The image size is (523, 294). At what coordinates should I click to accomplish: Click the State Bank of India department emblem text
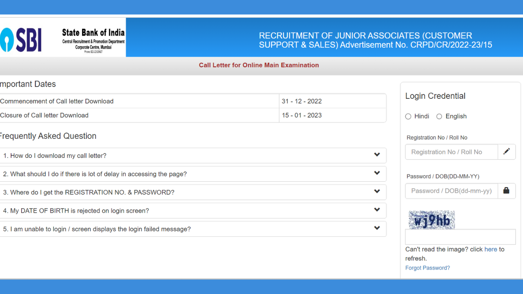[x=93, y=40]
